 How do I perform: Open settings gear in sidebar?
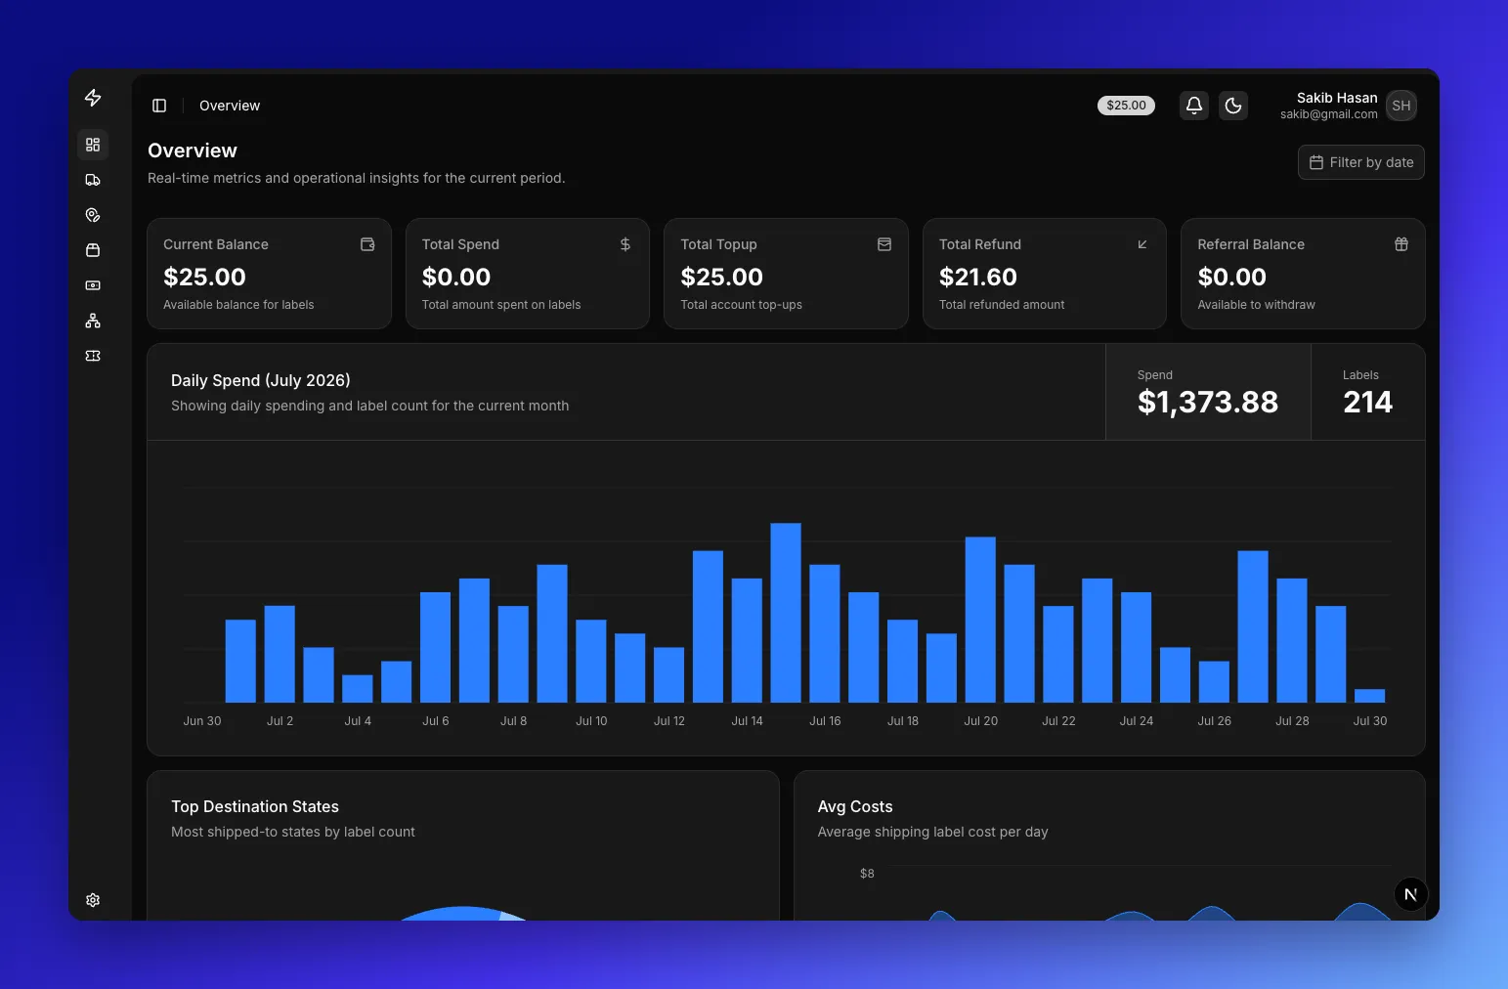tap(93, 900)
